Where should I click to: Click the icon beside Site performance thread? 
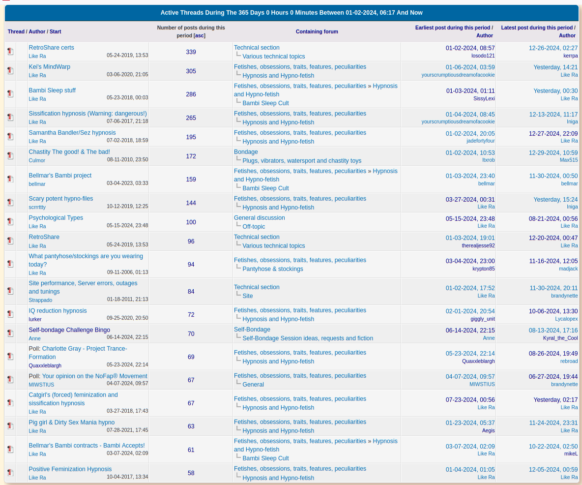[10, 291]
